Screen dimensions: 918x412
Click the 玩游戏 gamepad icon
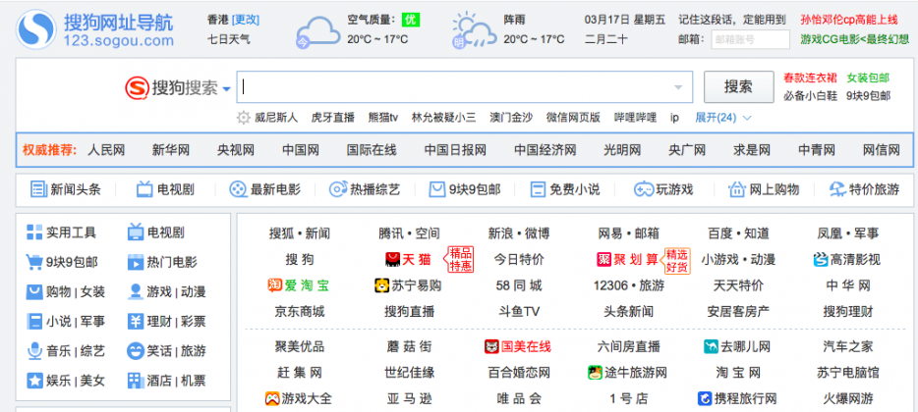pos(643,189)
